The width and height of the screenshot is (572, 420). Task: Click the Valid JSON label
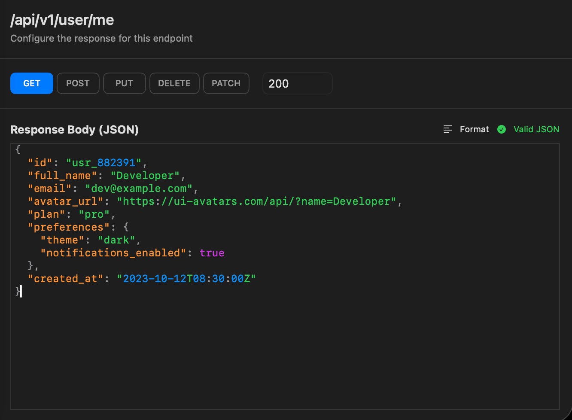pos(536,129)
